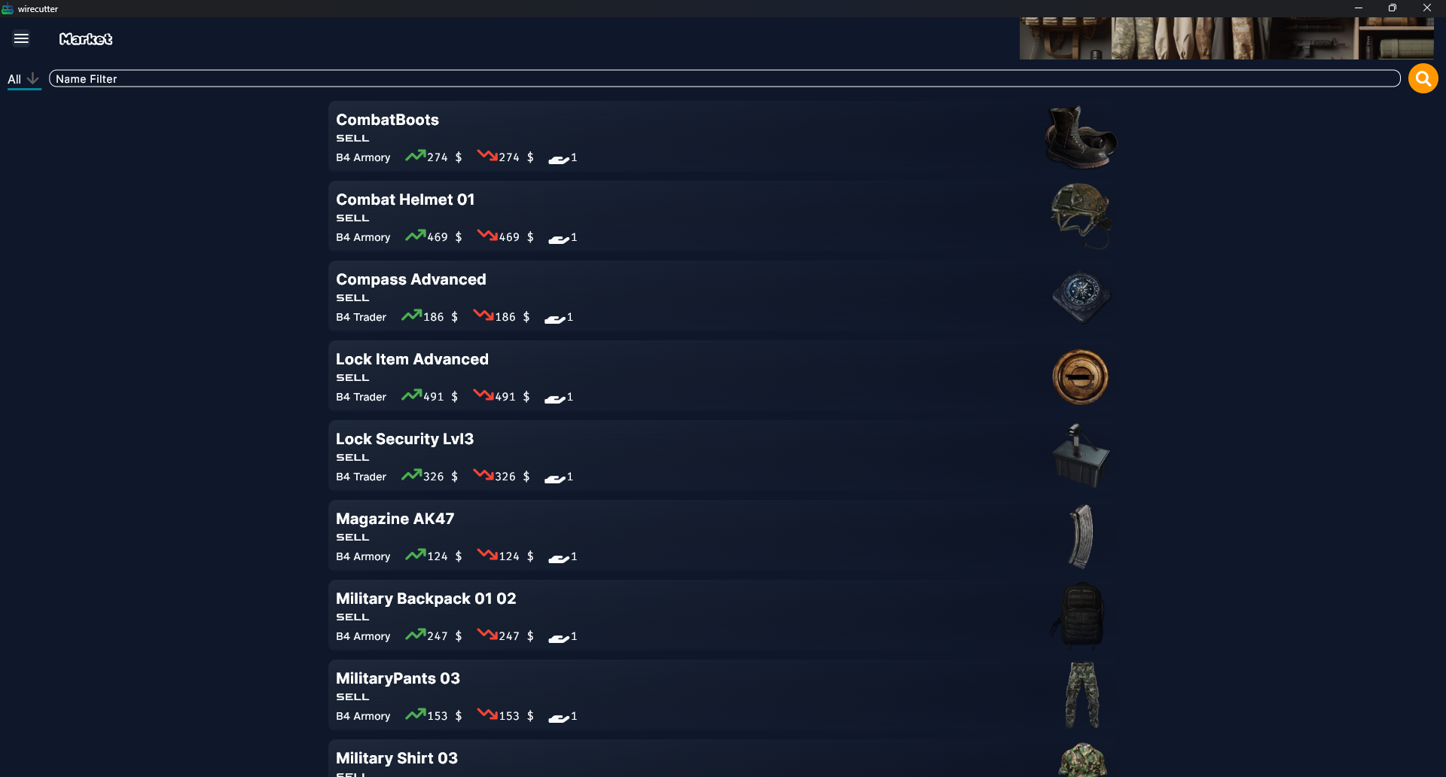Viewport: 1446px width, 777px height.
Task: Click the MilitaryPants 03 camo pants image
Action: pos(1082,695)
